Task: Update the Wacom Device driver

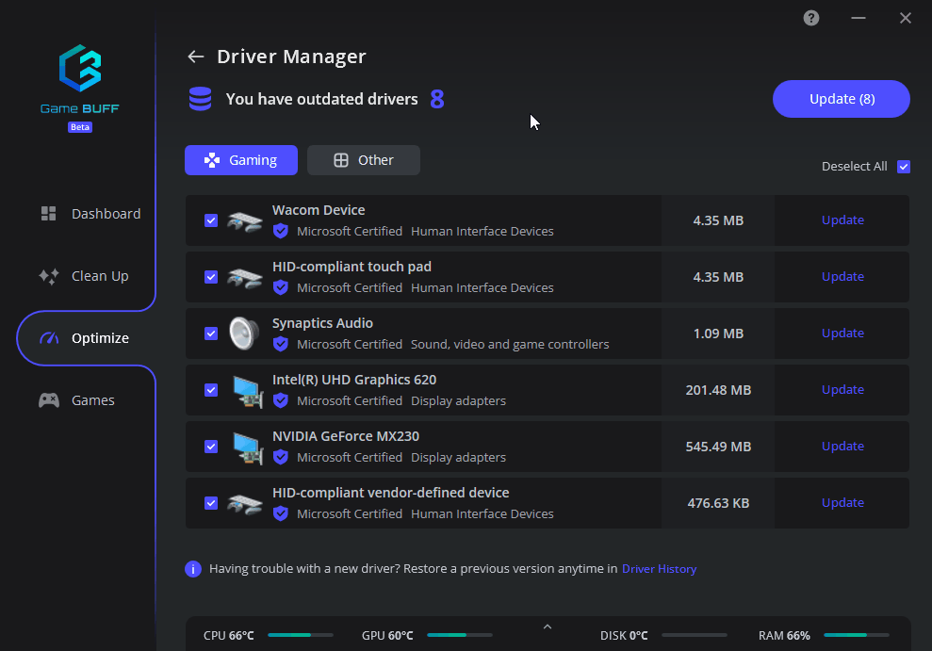Action: [842, 220]
